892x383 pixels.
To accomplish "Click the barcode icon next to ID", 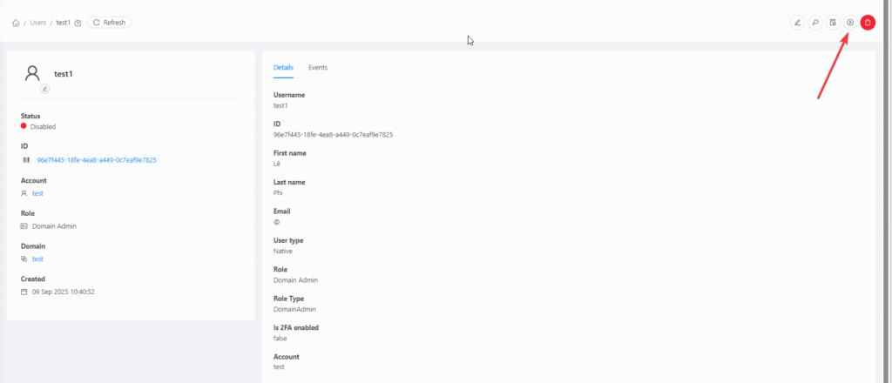I will coord(25,160).
